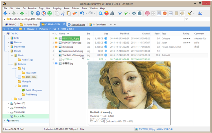Select the Daidō Moriyama folder
This screenshot has width=212, height=133.
pyautogui.click(x=34, y=90)
